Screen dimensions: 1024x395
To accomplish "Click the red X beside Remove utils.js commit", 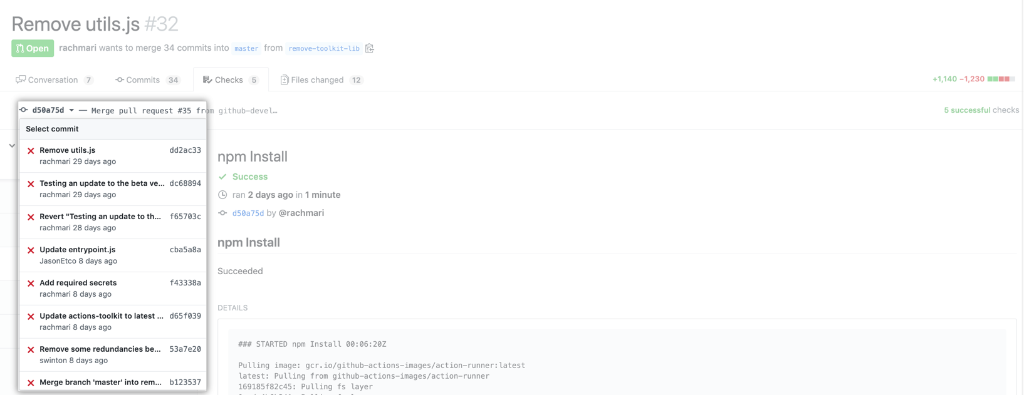I will click(31, 151).
